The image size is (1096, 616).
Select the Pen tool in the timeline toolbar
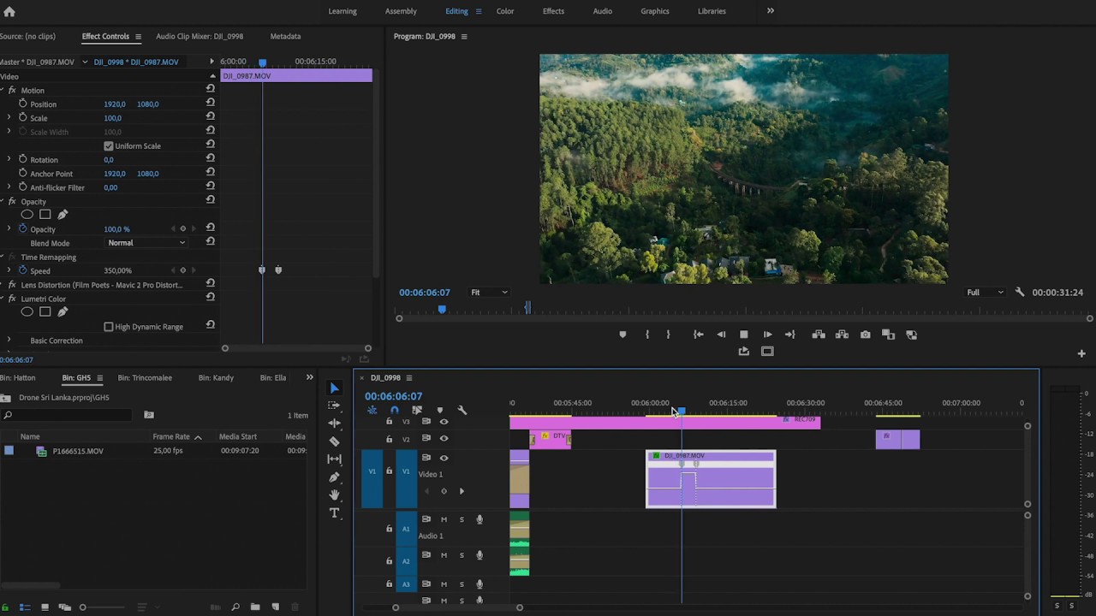(x=334, y=476)
